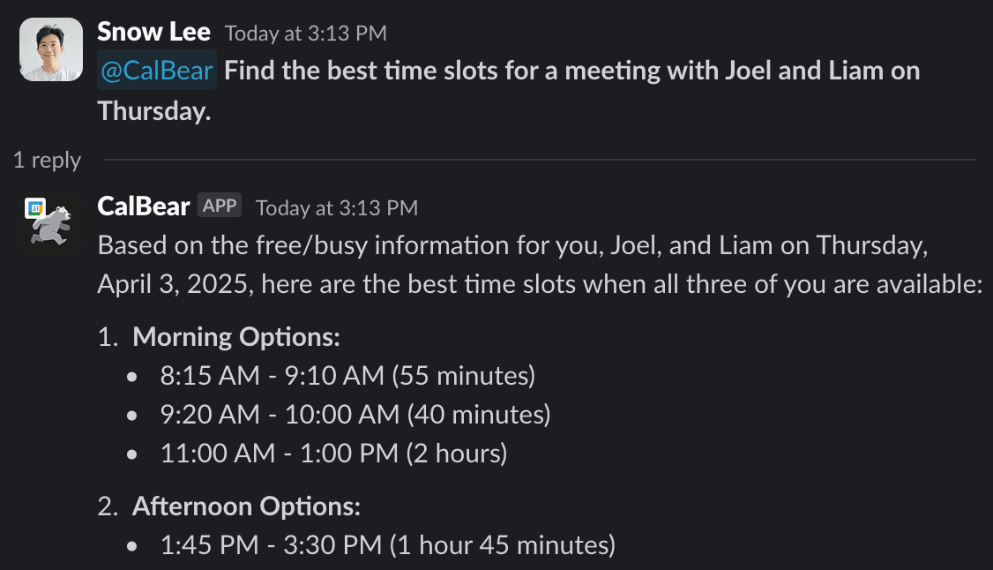Viewport: 993px width, 570px height.
Task: Click Snow Lee's "Find the best time slots" message
Action: (x=571, y=71)
